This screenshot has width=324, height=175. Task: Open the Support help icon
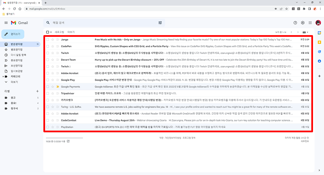(295, 23)
